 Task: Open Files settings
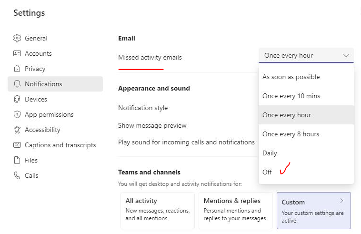click(55, 160)
